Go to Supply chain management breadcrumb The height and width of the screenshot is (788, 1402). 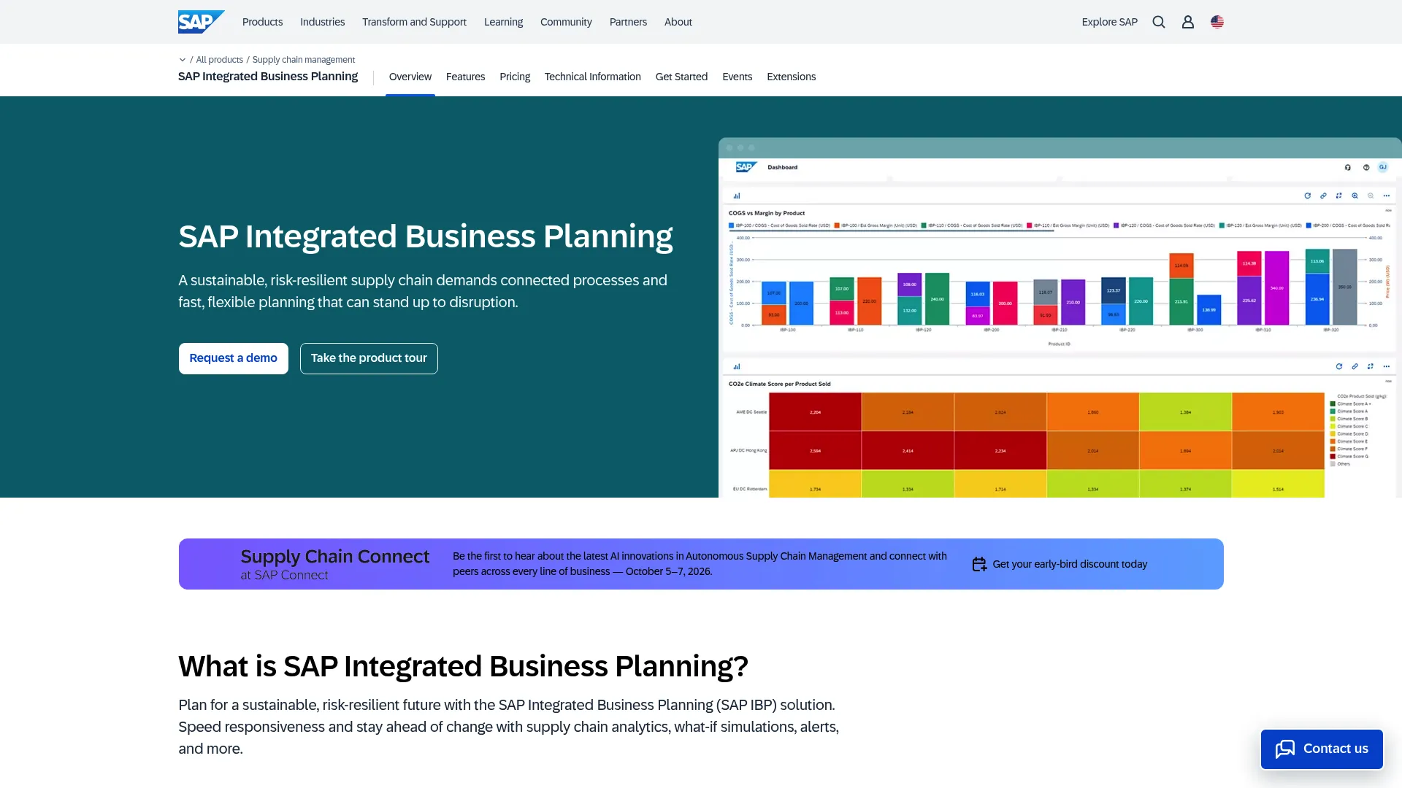[304, 60]
